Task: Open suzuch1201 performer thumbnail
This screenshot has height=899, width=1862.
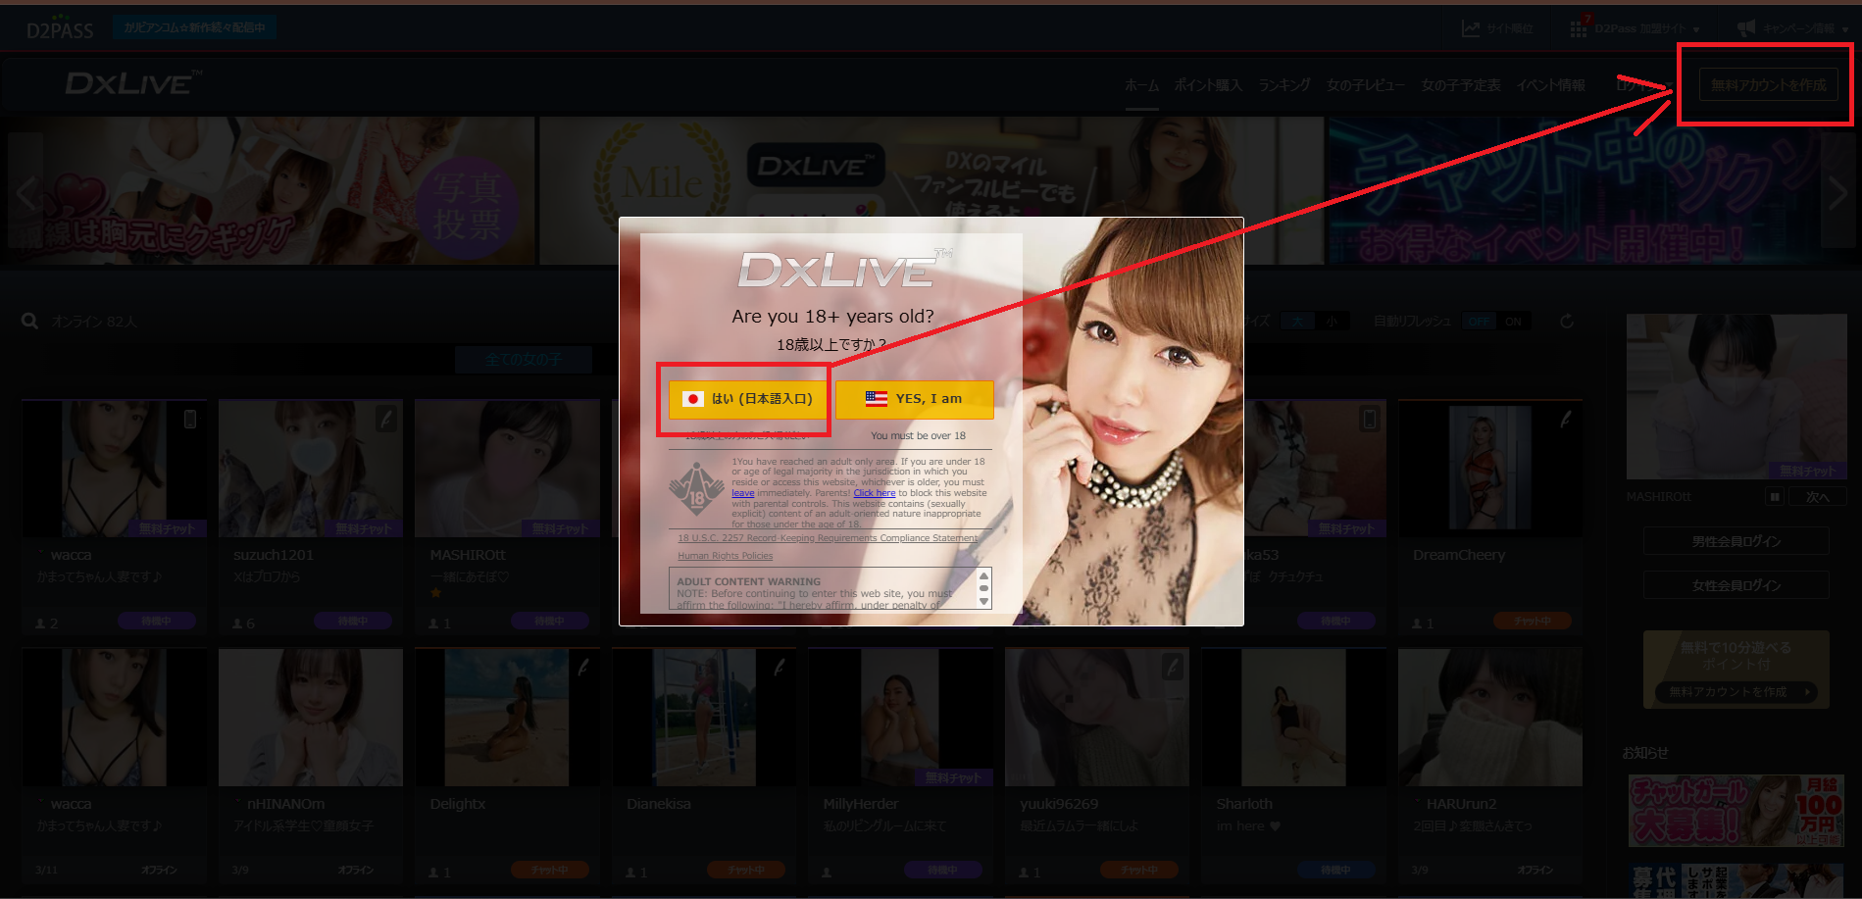Action: tap(311, 469)
